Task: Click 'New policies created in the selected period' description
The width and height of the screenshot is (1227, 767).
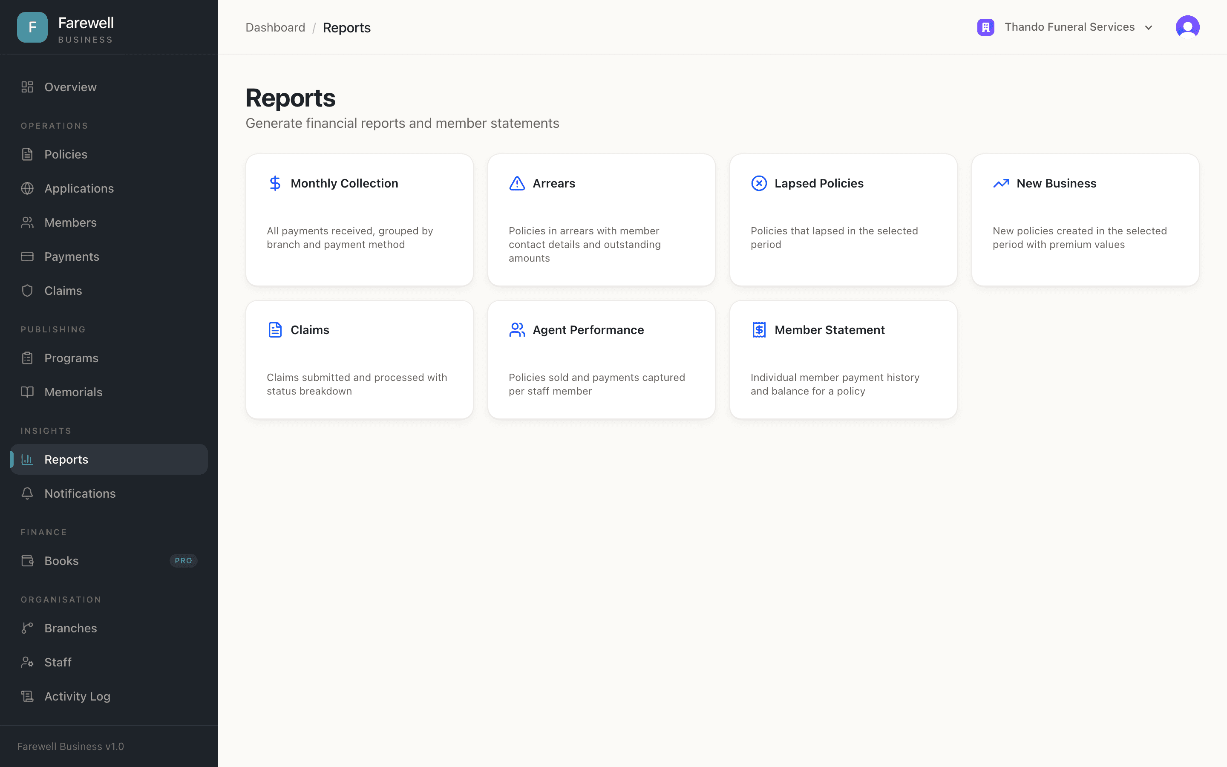Action: coord(1080,237)
